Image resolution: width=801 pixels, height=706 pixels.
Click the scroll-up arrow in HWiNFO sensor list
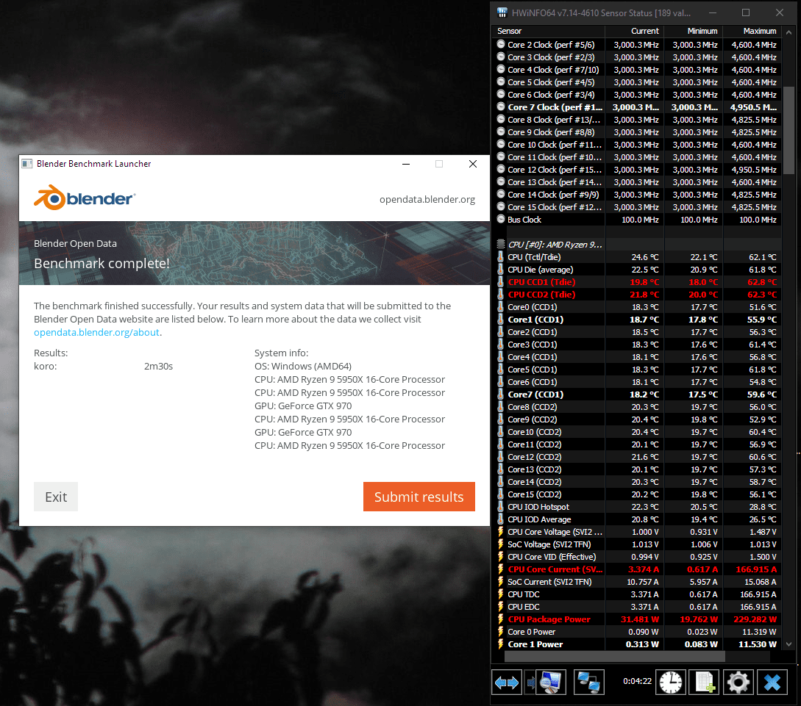pos(788,32)
